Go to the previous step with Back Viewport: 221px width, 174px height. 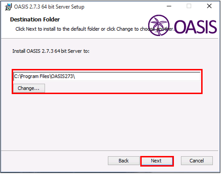click(124, 161)
